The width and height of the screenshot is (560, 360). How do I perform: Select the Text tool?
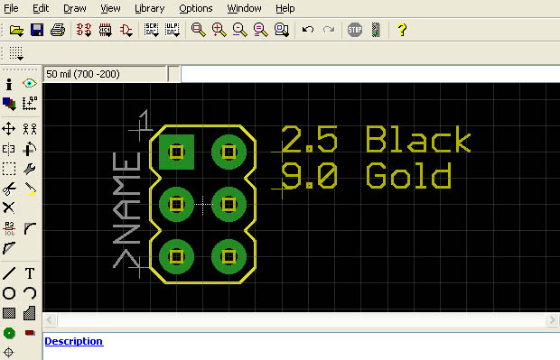point(30,273)
